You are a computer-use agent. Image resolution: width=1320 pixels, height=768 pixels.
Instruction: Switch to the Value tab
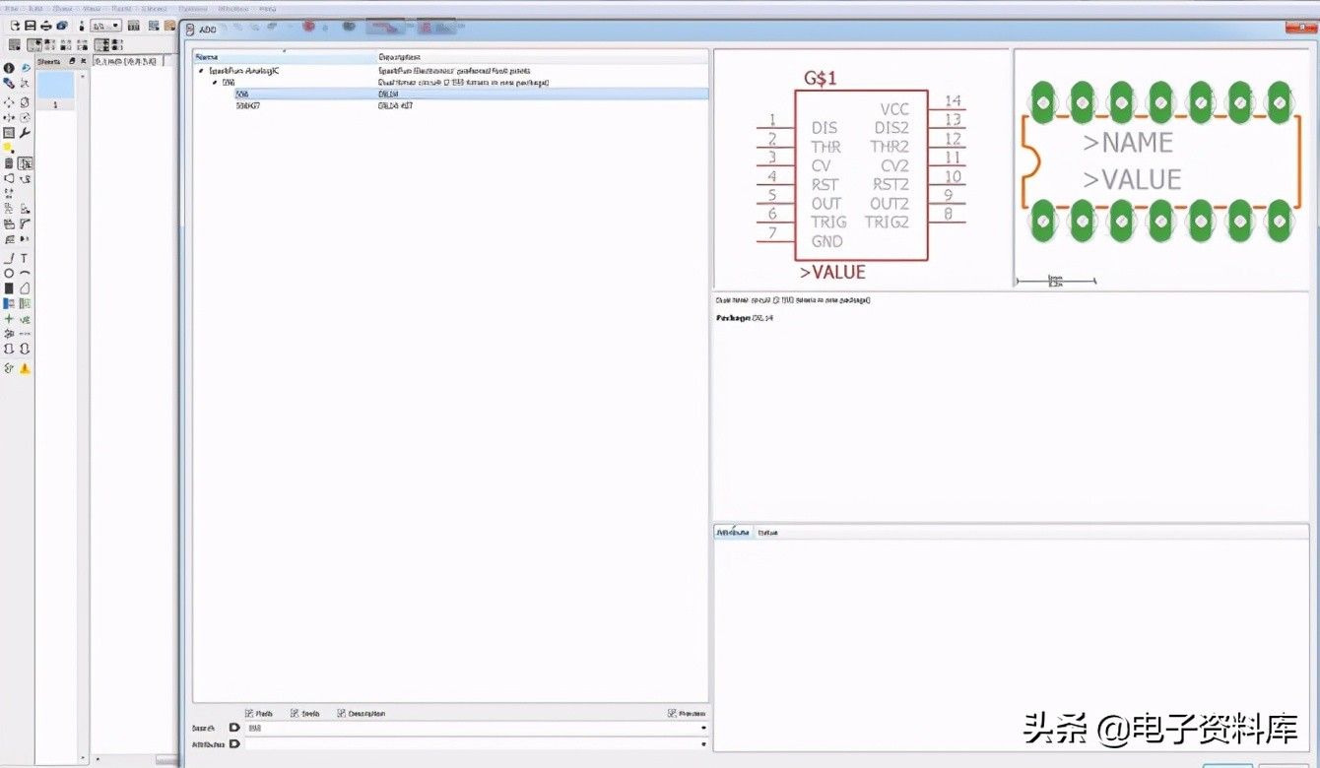[768, 533]
